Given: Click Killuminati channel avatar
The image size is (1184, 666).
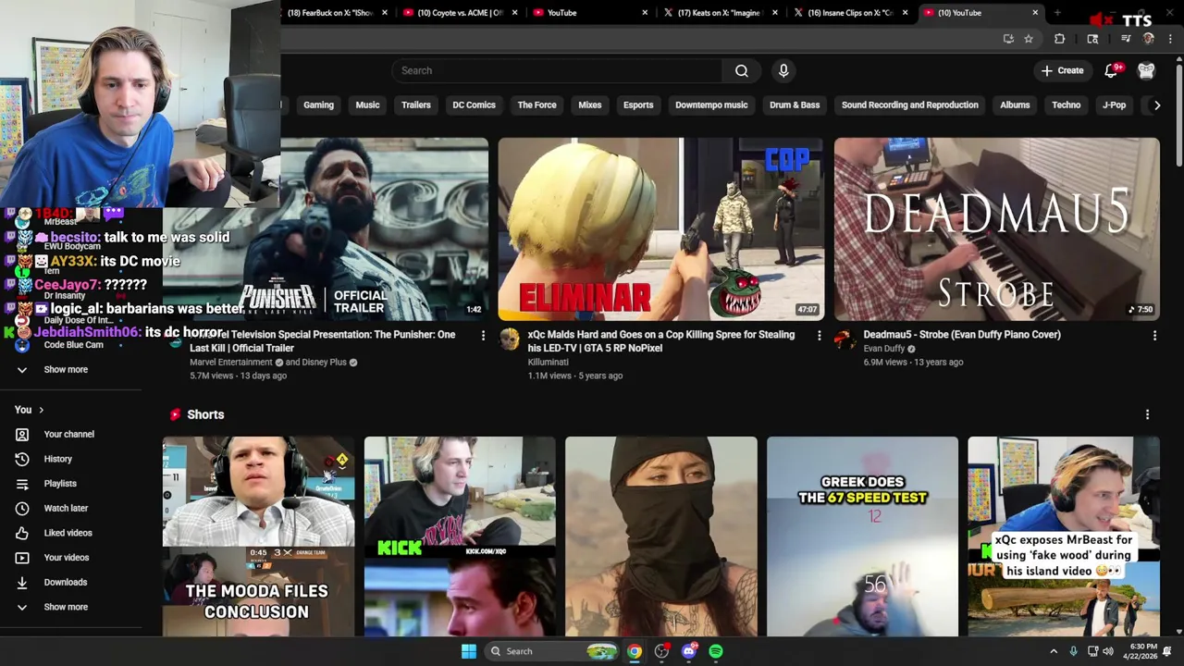Looking at the screenshot, I should tap(509, 339).
